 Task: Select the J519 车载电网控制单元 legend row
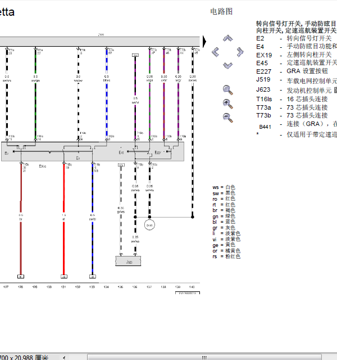coord(297,80)
